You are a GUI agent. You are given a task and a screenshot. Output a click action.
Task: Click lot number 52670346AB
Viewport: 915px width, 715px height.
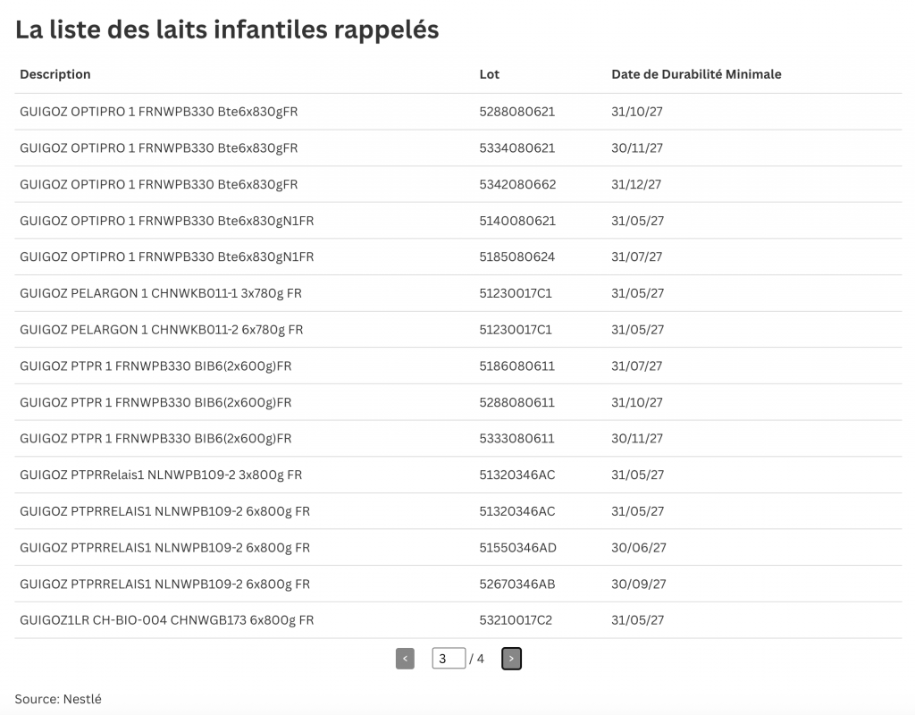point(517,585)
